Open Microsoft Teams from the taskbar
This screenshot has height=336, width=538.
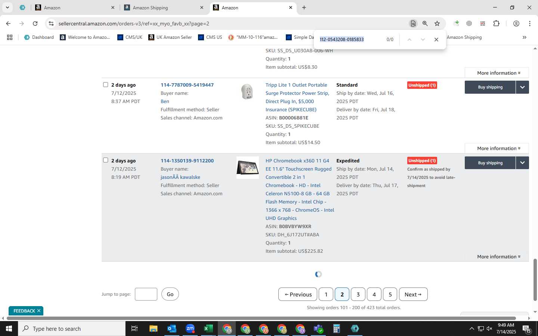(318, 329)
